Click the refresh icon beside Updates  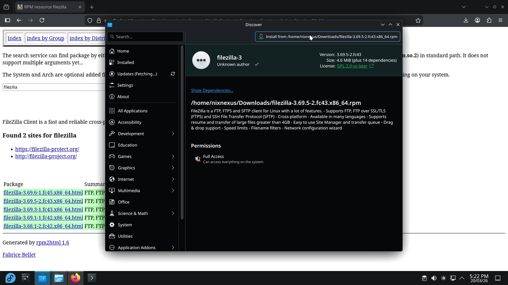pyautogui.click(x=173, y=74)
